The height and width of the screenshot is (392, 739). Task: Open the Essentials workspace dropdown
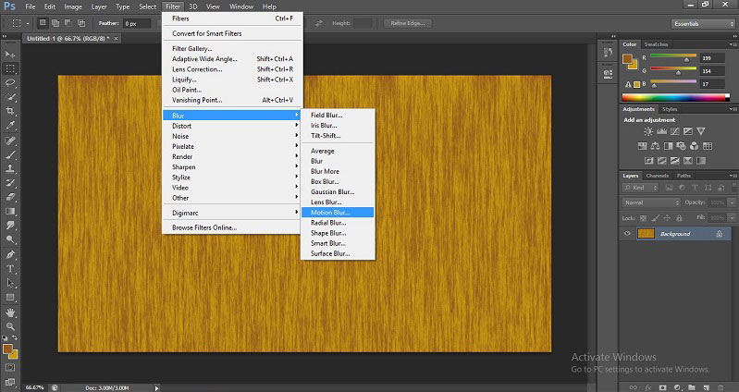pos(703,23)
